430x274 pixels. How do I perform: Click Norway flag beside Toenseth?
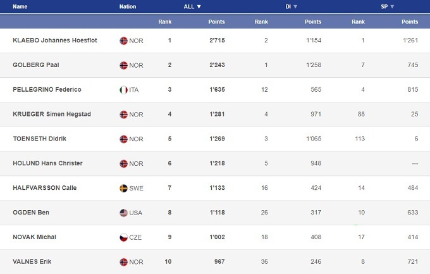tap(123, 139)
